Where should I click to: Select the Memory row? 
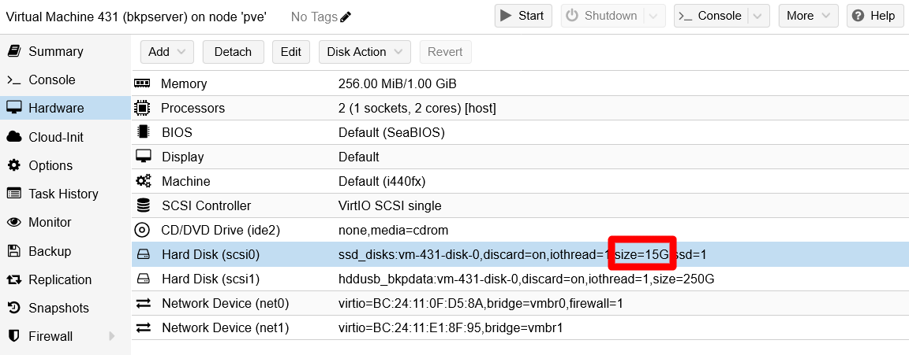point(520,84)
